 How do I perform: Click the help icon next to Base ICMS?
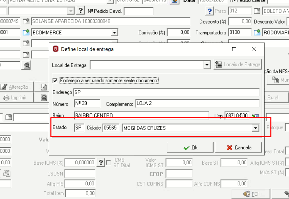(x=101, y=163)
